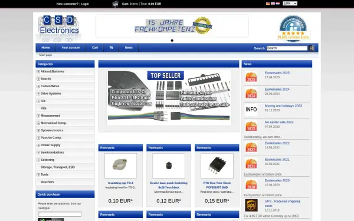Viewport: 354px width, 221px height.
Task: Open Eastersales 2022 news link
Action: 277,143
